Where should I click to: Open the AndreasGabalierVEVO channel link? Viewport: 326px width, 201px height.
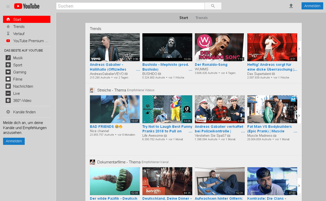[107, 74]
